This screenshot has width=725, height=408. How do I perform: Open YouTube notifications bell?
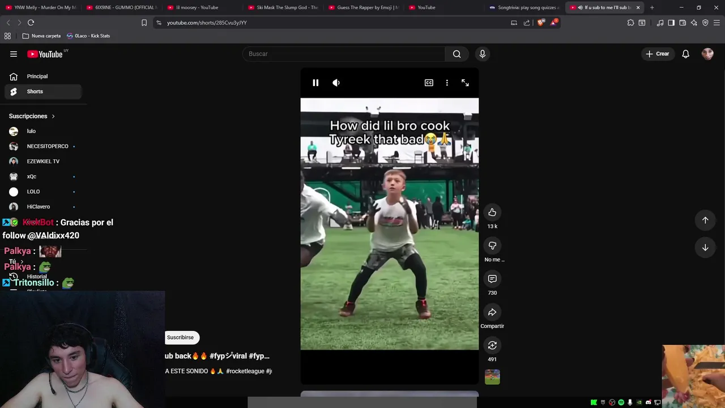pos(685,54)
